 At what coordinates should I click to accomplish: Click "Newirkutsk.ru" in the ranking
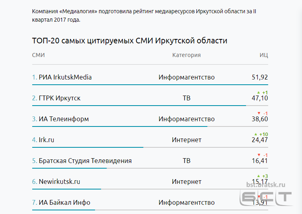(x=59, y=181)
